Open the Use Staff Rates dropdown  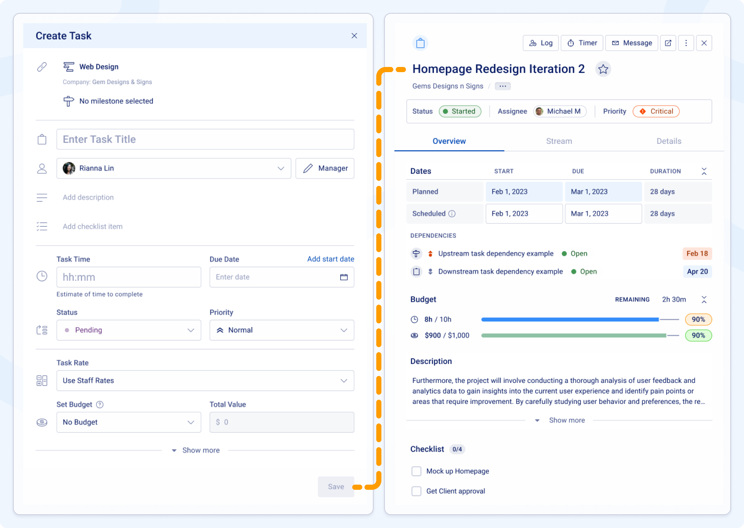[x=205, y=381]
